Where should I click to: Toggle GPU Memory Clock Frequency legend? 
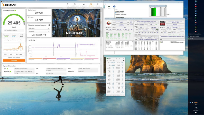click(x=77, y=59)
